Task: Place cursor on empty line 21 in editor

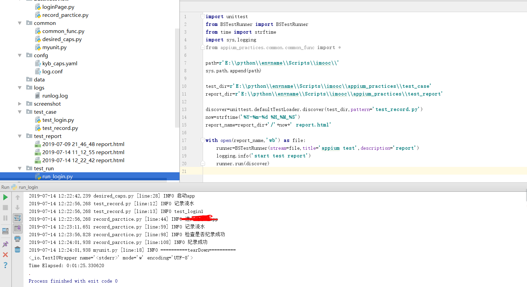Action: click(x=365, y=171)
